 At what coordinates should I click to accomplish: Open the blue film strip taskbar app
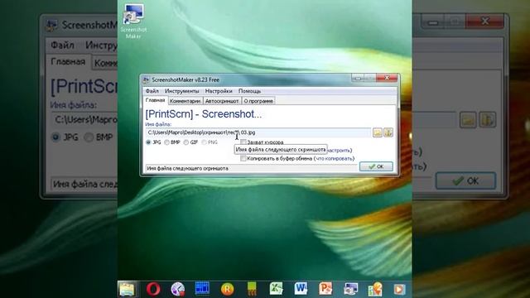tap(202, 289)
